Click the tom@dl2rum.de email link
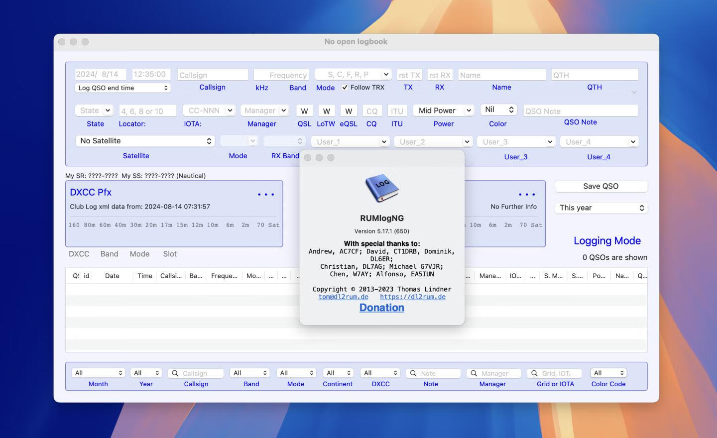The width and height of the screenshot is (717, 438). coord(344,297)
